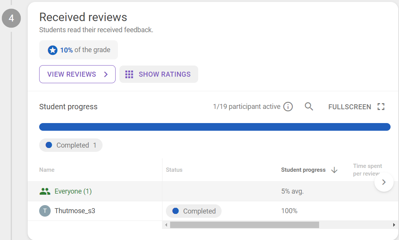
Task: Click the star grade icon
Action: pos(53,50)
